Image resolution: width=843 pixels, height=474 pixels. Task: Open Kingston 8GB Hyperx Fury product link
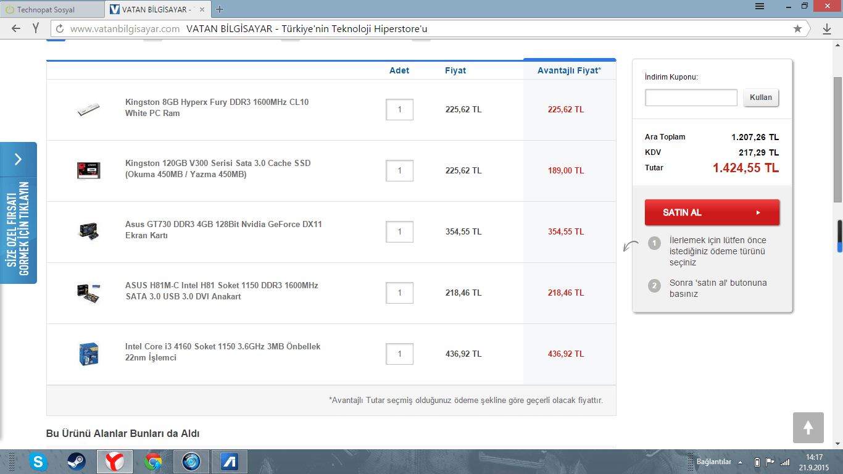217,107
